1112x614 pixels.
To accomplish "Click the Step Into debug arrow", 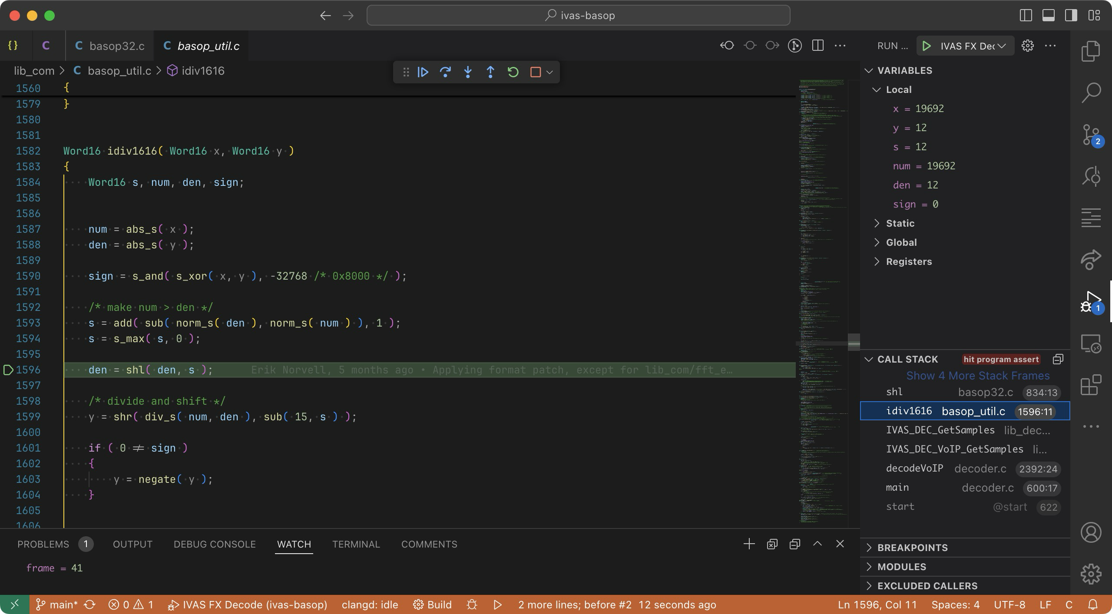I will [468, 72].
